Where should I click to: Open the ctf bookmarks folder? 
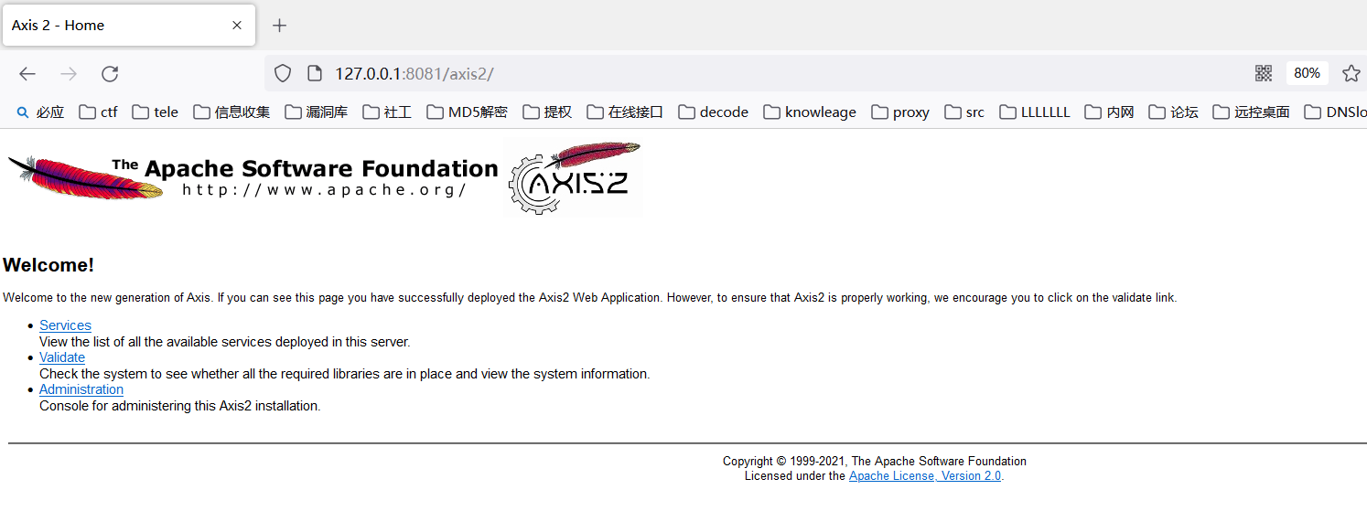99,112
